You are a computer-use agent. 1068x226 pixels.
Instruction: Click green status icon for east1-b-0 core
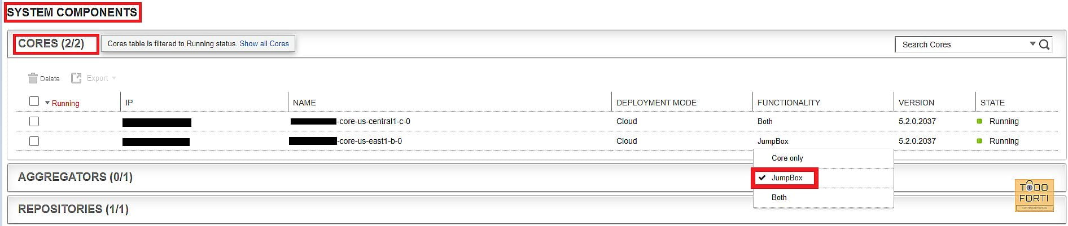point(979,141)
